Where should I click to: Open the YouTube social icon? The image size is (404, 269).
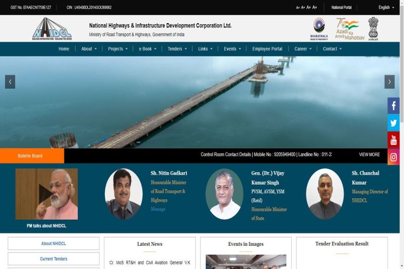(393, 140)
